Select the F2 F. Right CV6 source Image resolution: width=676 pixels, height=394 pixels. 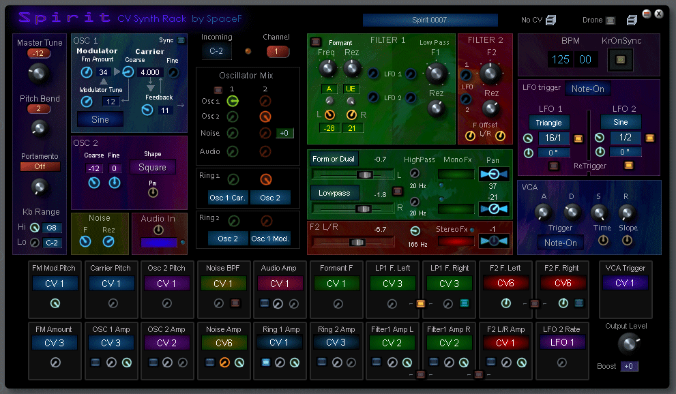tap(563, 283)
